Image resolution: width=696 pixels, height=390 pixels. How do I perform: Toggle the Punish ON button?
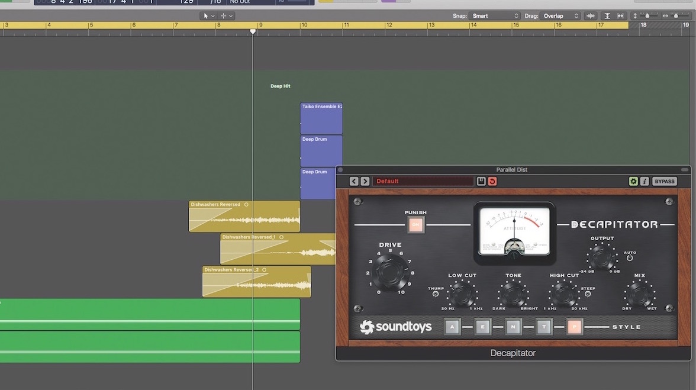point(415,224)
